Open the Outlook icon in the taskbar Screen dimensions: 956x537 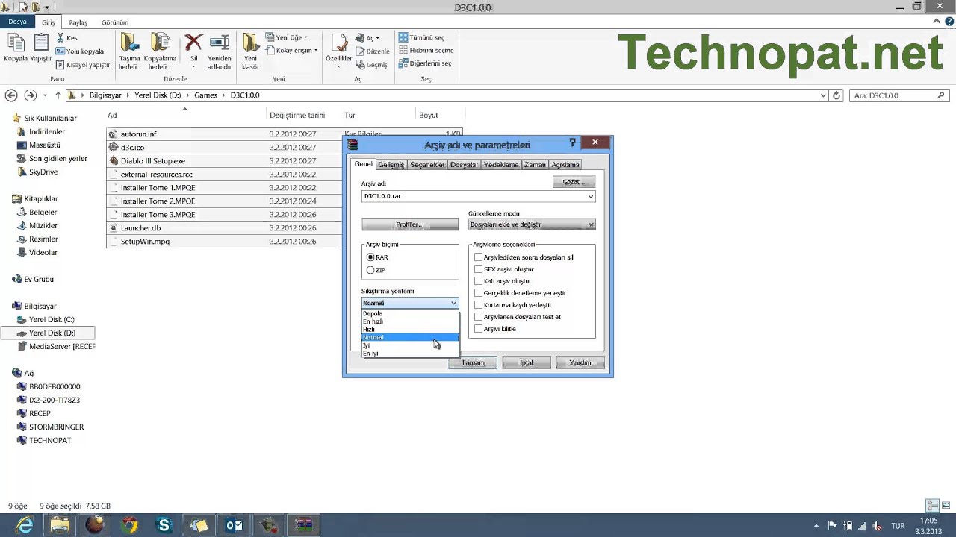(x=234, y=526)
